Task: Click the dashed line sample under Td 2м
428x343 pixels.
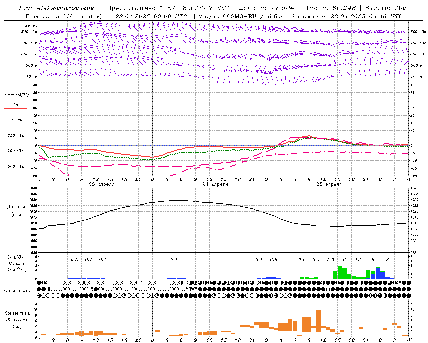Action: 15,124
